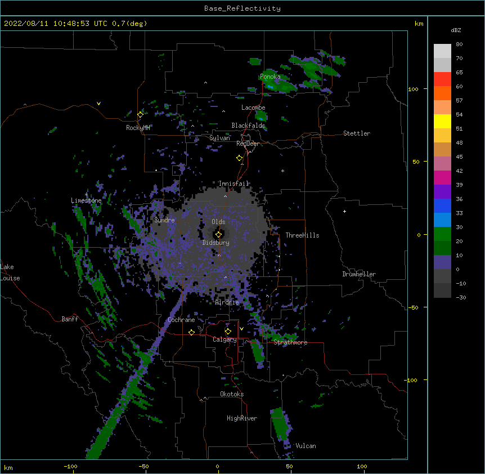The image size is (485, 474).
Task: Click the Vulcan label
Action: [x=306, y=446]
